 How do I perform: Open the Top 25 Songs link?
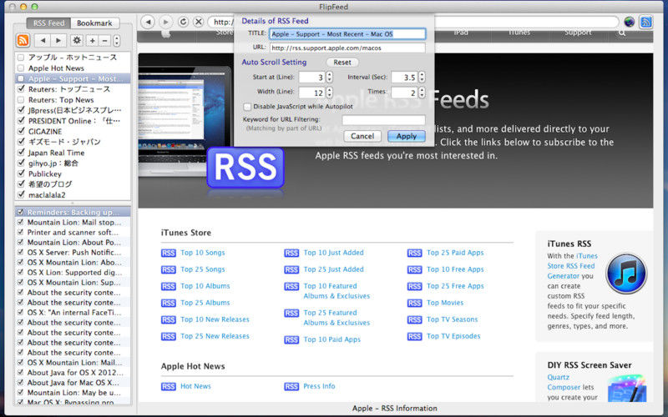pos(202,269)
